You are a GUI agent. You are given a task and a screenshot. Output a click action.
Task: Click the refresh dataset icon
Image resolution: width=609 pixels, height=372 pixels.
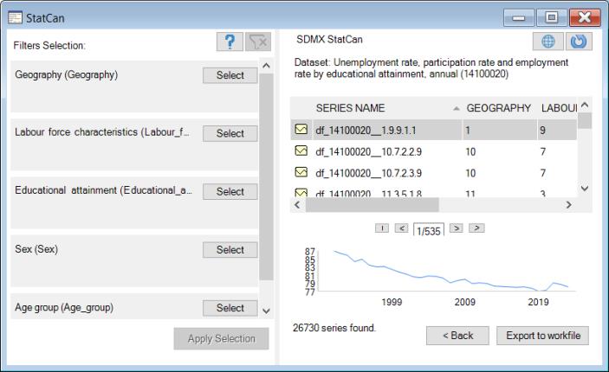point(577,42)
